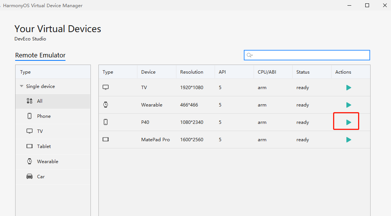Click the All grid icon in sidebar
The height and width of the screenshot is (216, 391).
[30, 101]
